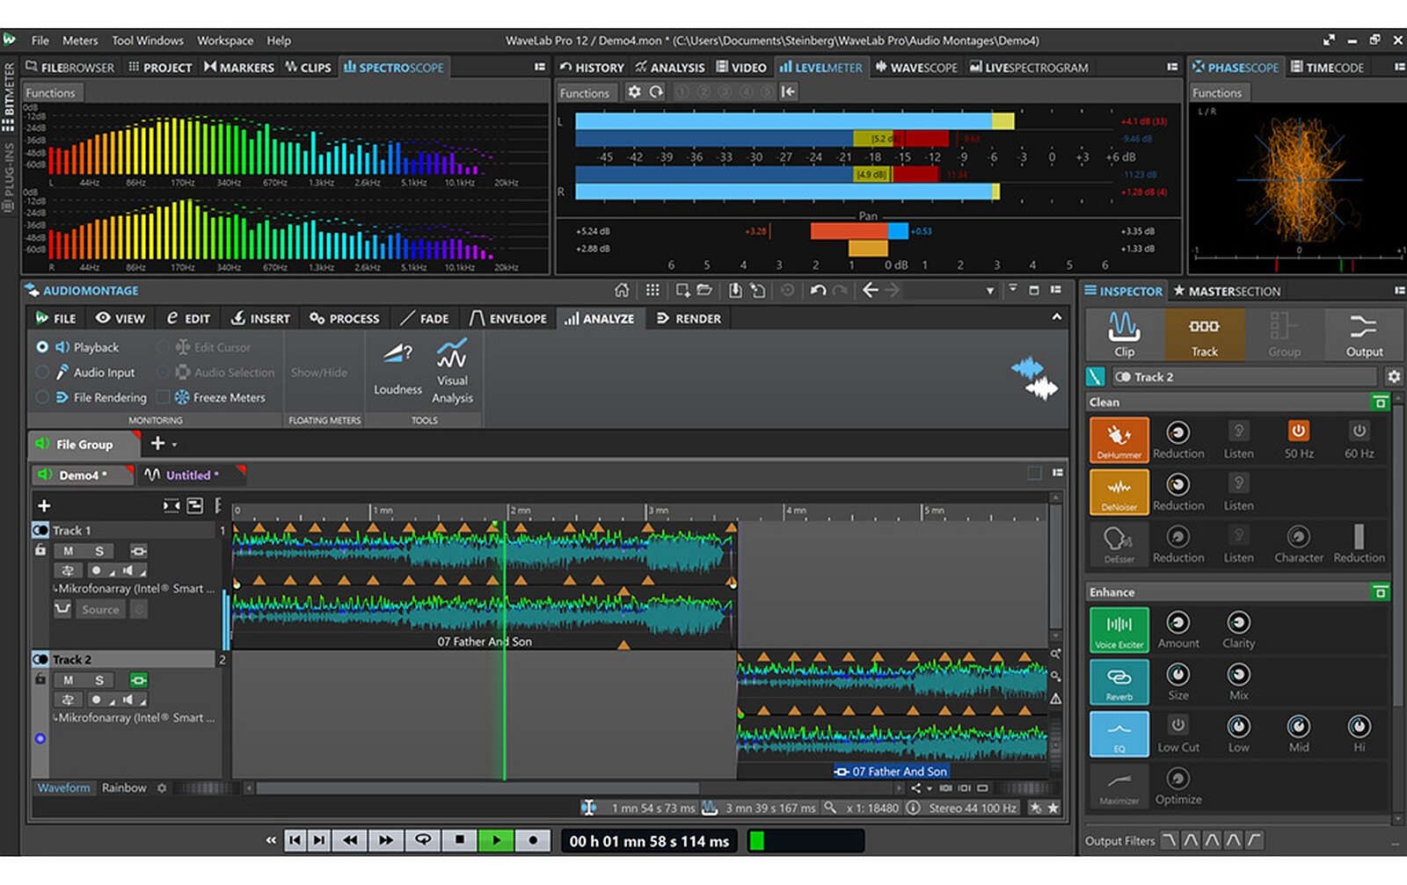The image size is (1407, 885).
Task: Select the DeHummer module icon
Action: point(1119,439)
